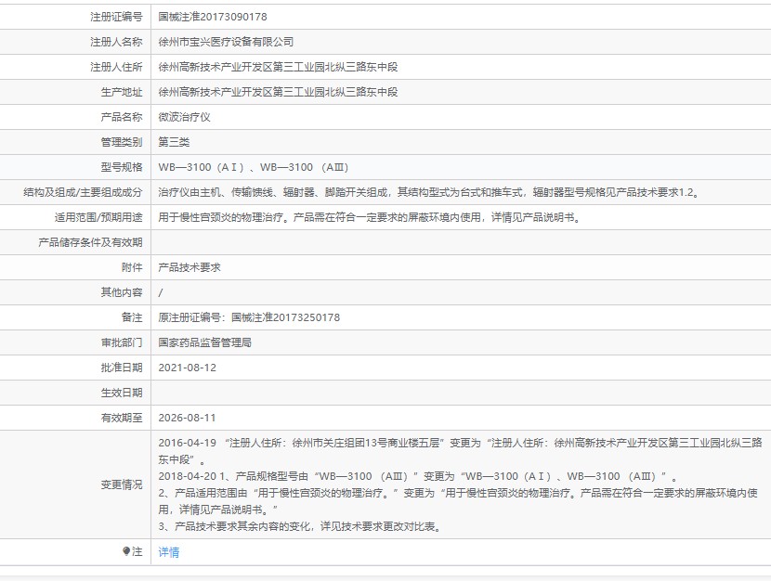
Task: Click the 附件 label
Action: pos(132,267)
